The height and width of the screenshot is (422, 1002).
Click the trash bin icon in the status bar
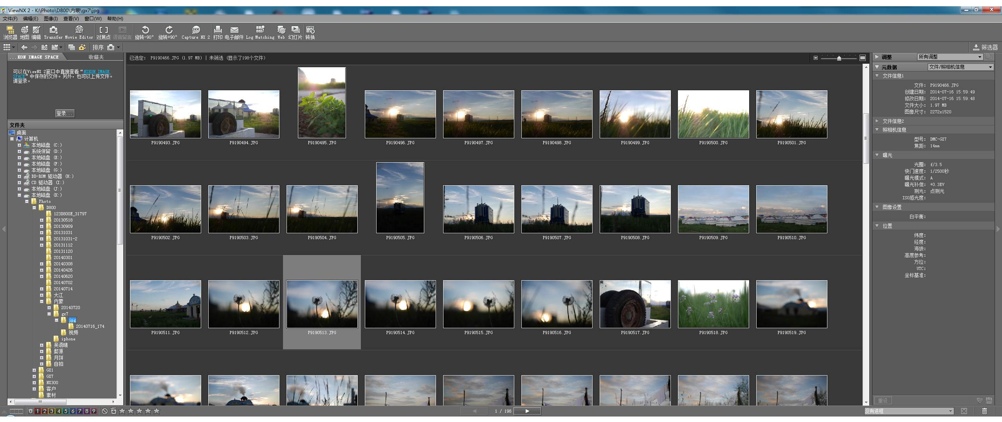984,411
